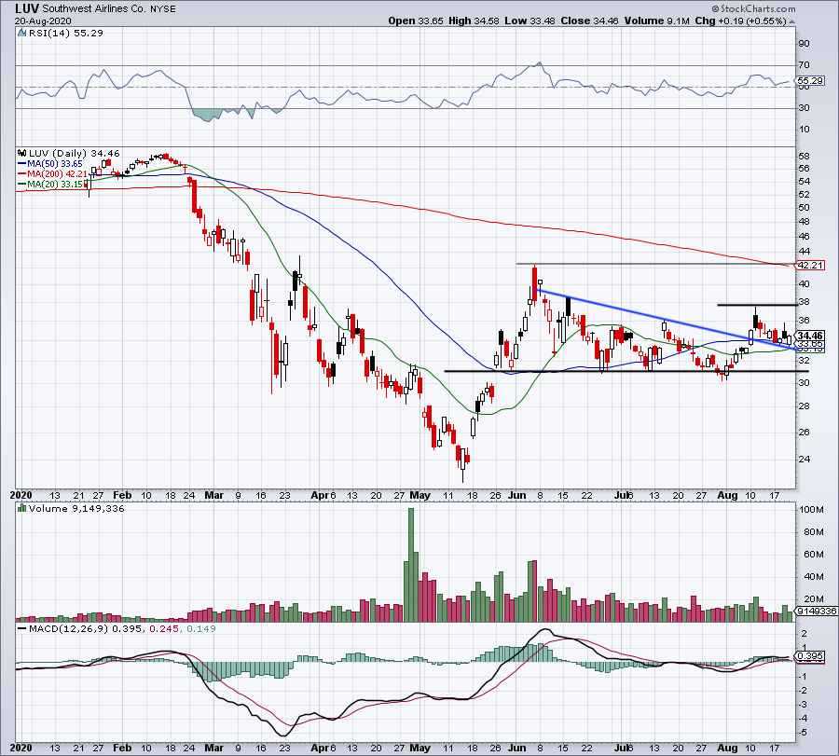The image size is (839, 756).
Task: Click the teal MACD histogram value 0.149
Action: [x=201, y=628]
